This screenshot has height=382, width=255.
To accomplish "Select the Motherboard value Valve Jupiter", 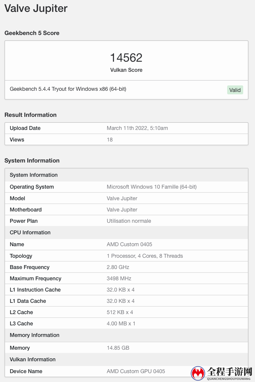I will point(122,210).
